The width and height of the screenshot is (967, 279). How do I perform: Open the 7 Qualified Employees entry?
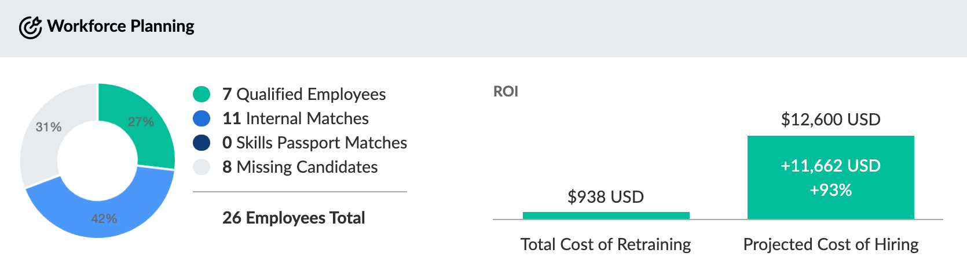pyautogui.click(x=304, y=94)
